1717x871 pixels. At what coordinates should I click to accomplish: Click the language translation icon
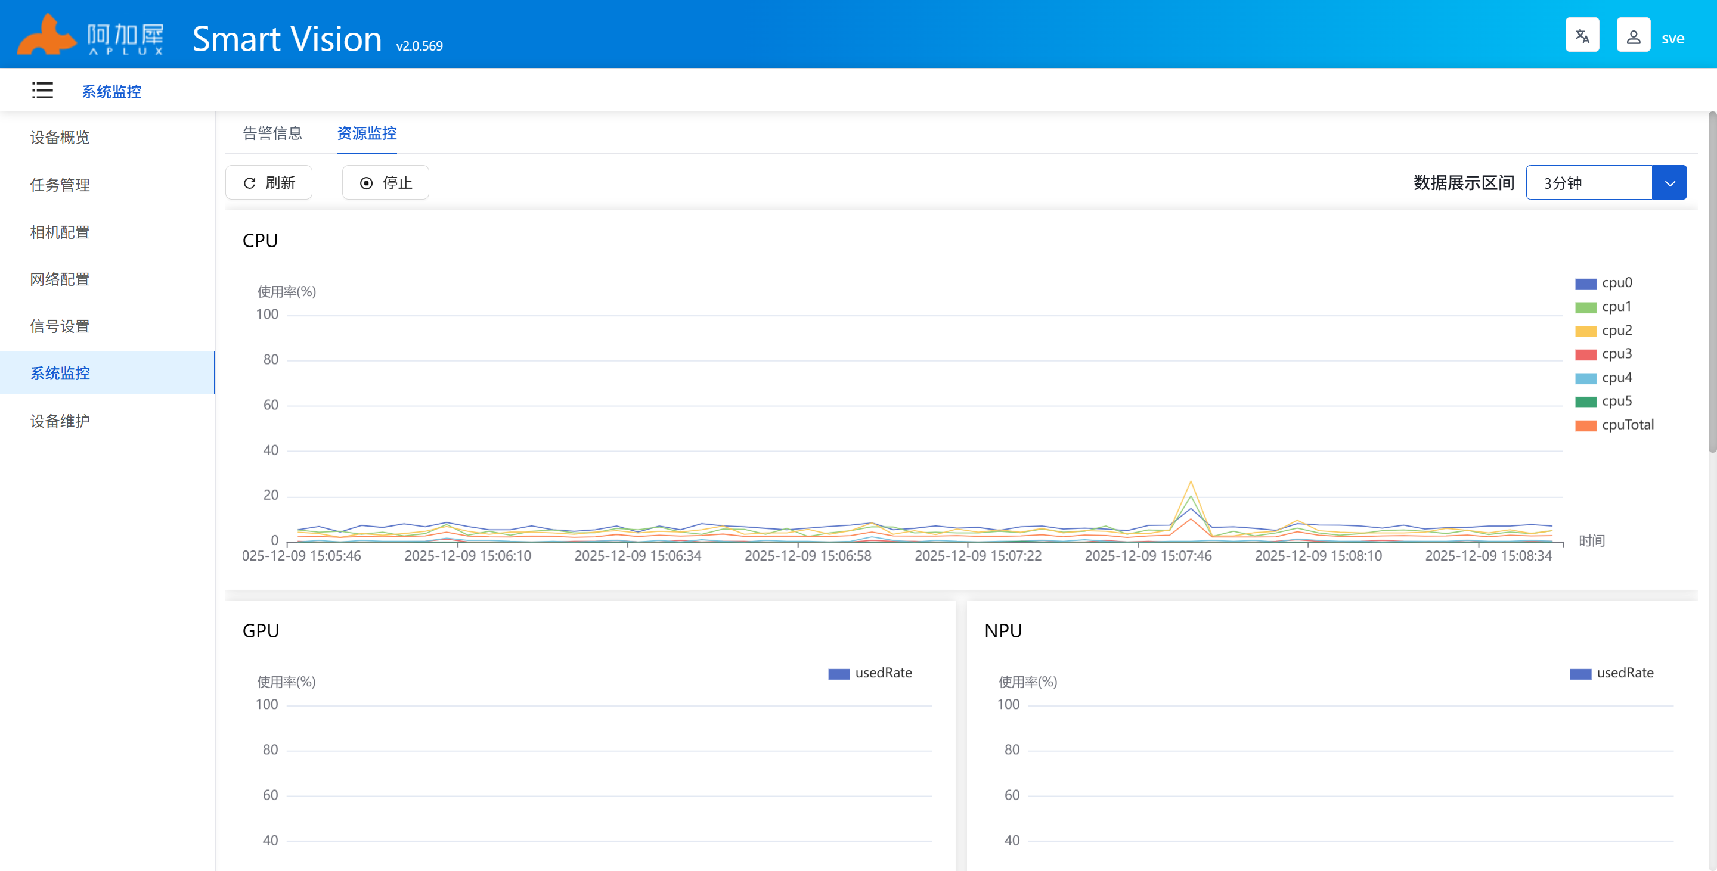(1582, 35)
